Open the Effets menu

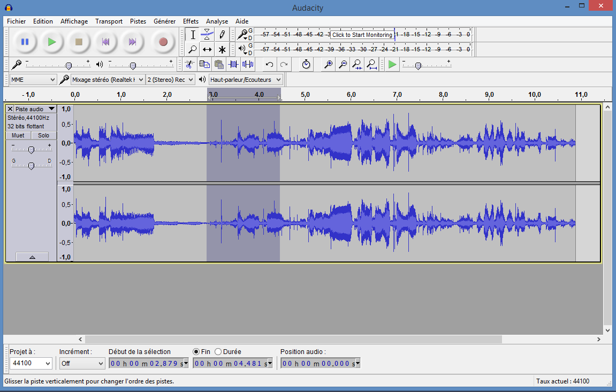[191, 21]
